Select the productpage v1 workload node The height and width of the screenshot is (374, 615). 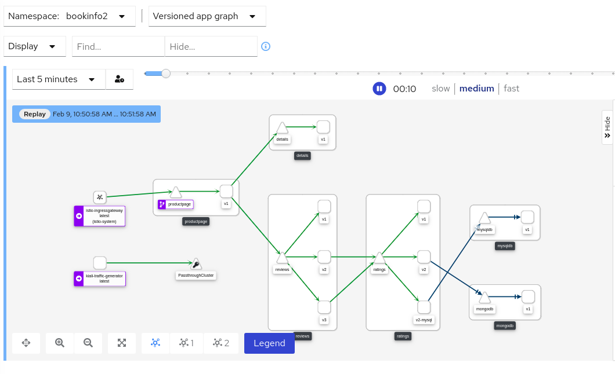pyautogui.click(x=226, y=191)
